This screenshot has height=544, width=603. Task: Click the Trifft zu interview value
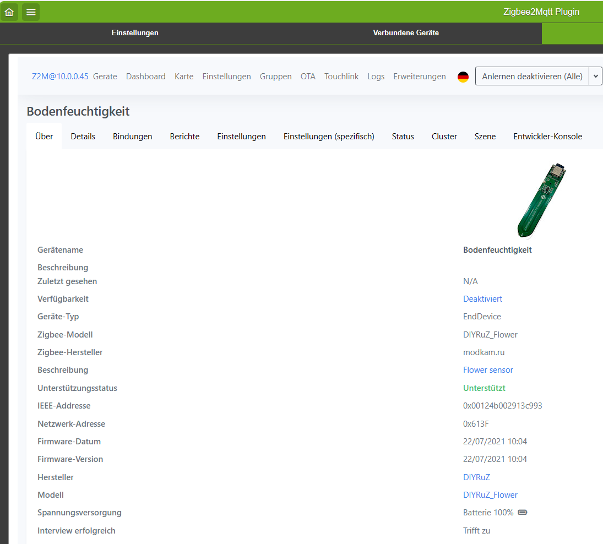pyautogui.click(x=476, y=531)
